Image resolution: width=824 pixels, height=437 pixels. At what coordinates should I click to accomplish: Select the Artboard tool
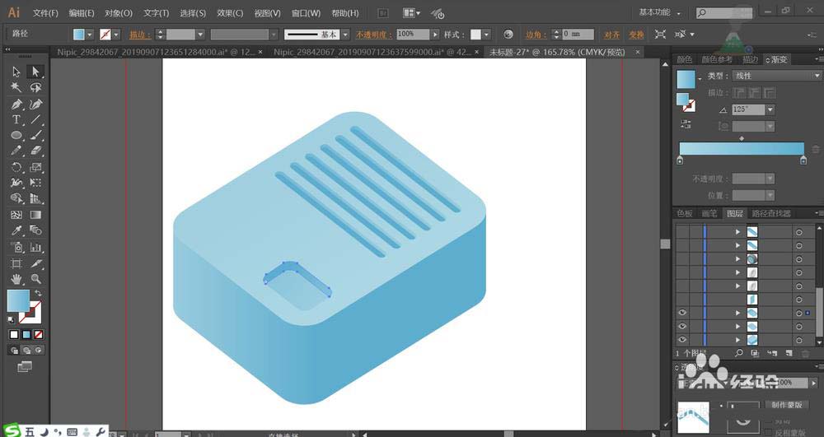coord(16,263)
